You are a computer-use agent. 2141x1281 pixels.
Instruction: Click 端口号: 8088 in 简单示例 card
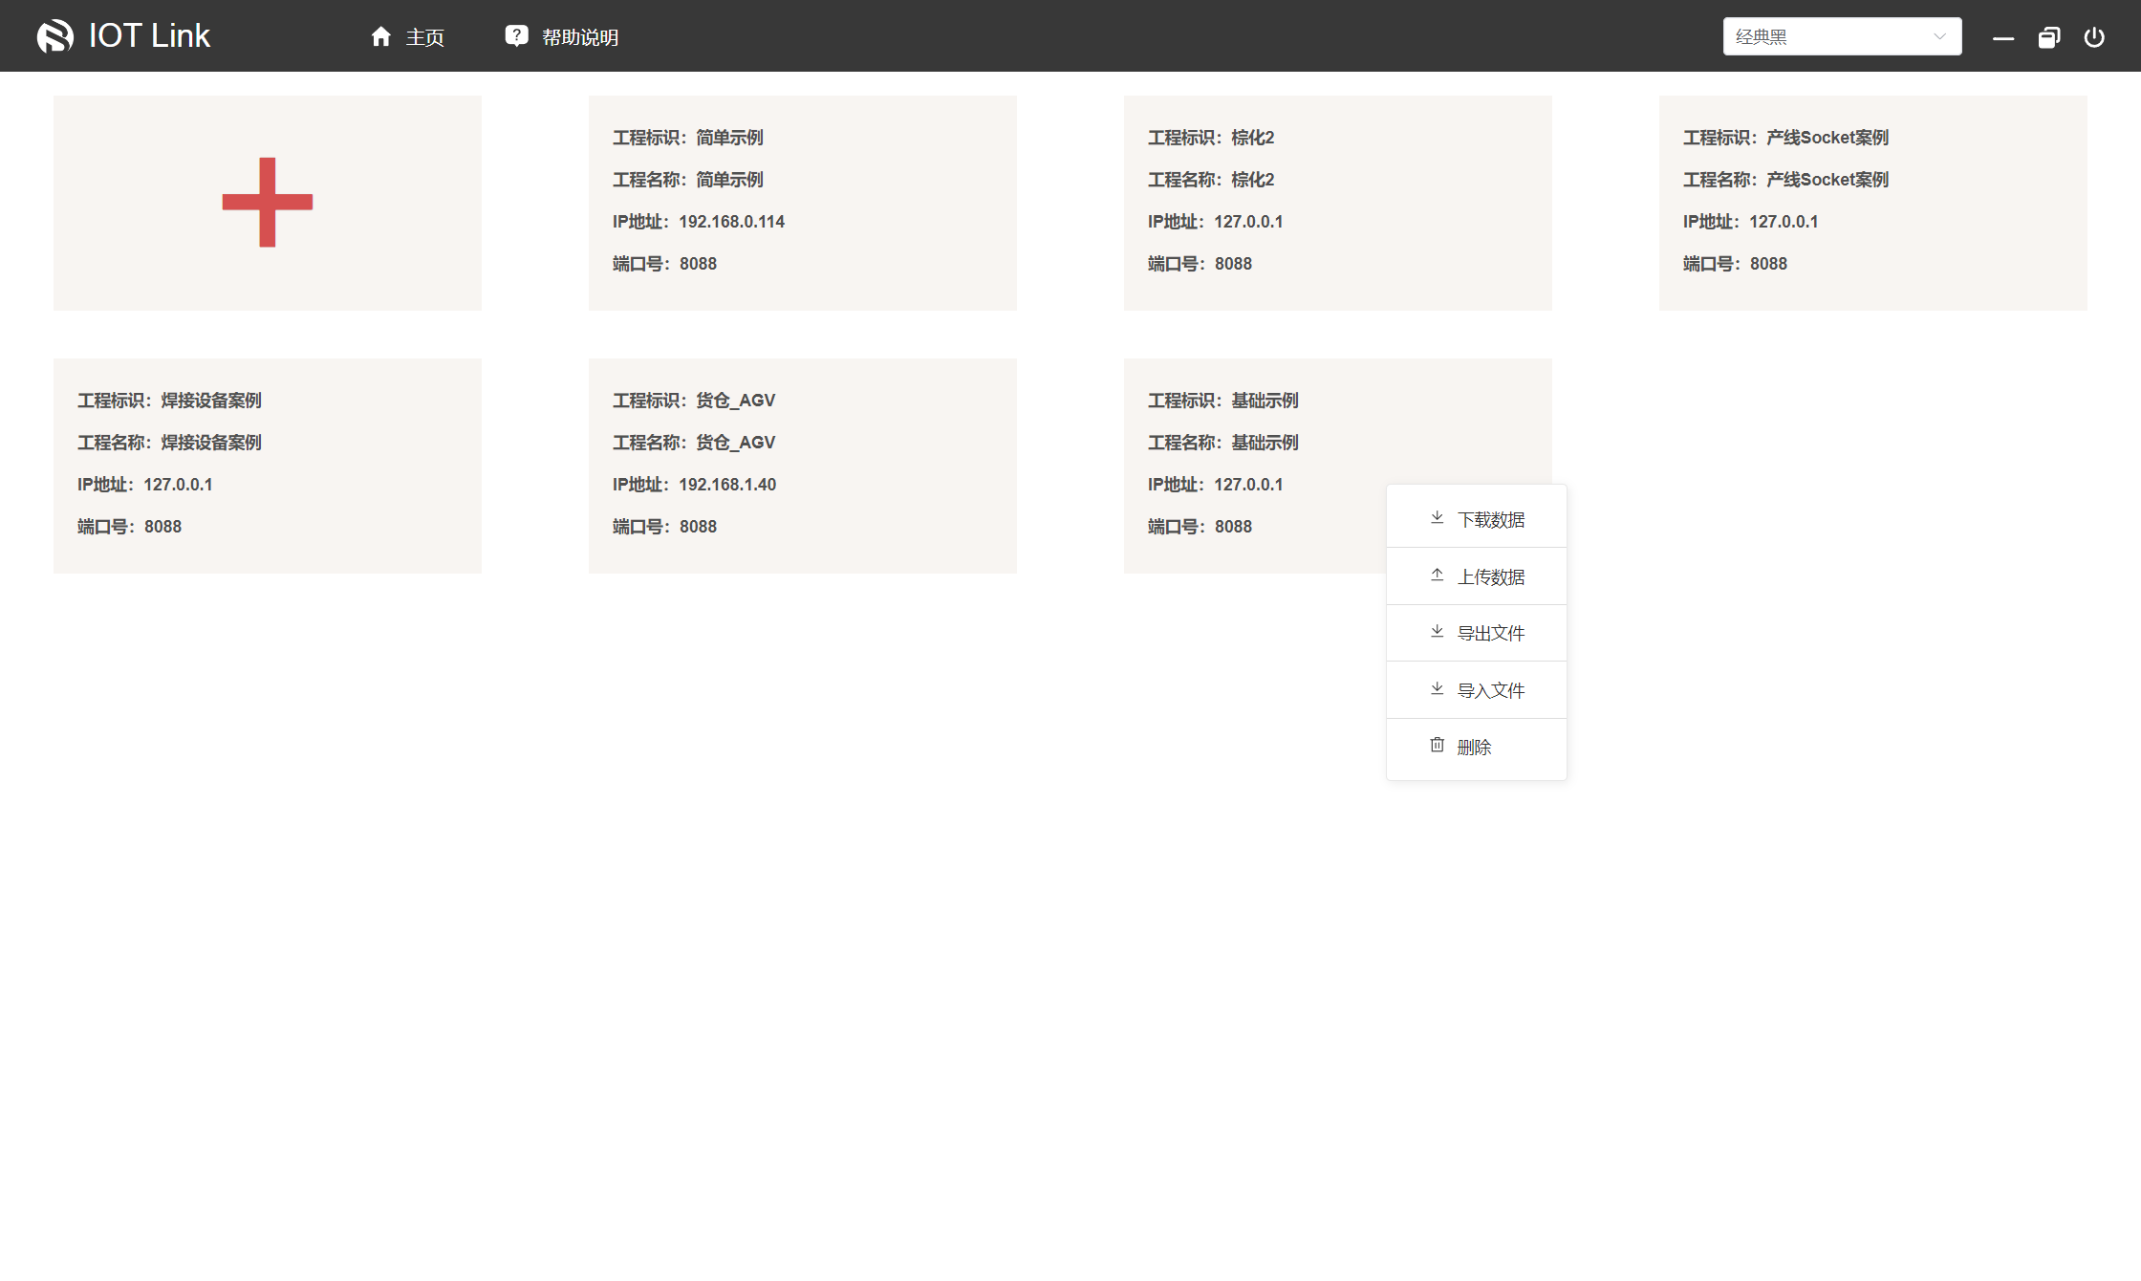point(664,264)
